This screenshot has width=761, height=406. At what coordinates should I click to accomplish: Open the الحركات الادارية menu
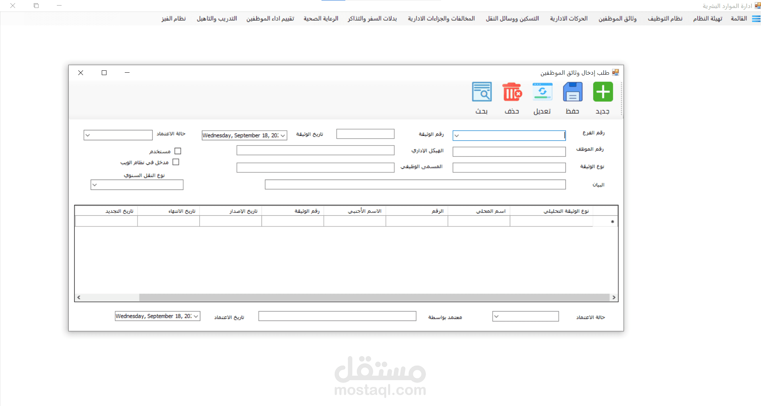click(569, 19)
